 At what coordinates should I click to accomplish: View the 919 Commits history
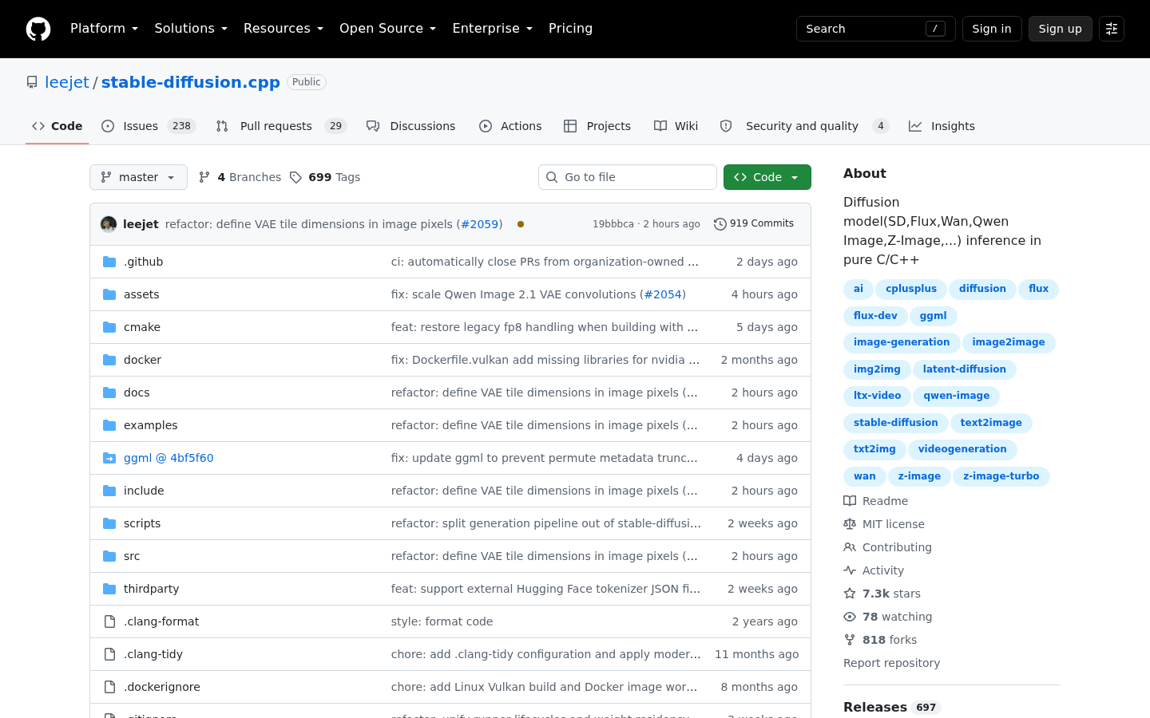[754, 224]
